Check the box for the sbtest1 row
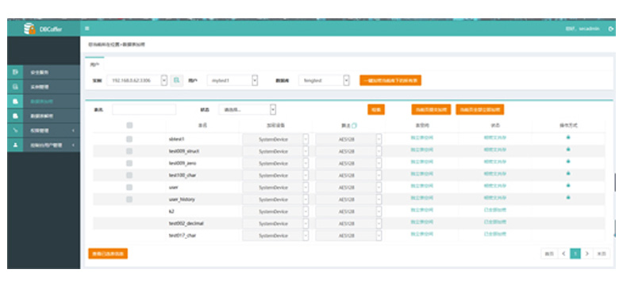This screenshot has width=623, height=292. tap(129, 139)
